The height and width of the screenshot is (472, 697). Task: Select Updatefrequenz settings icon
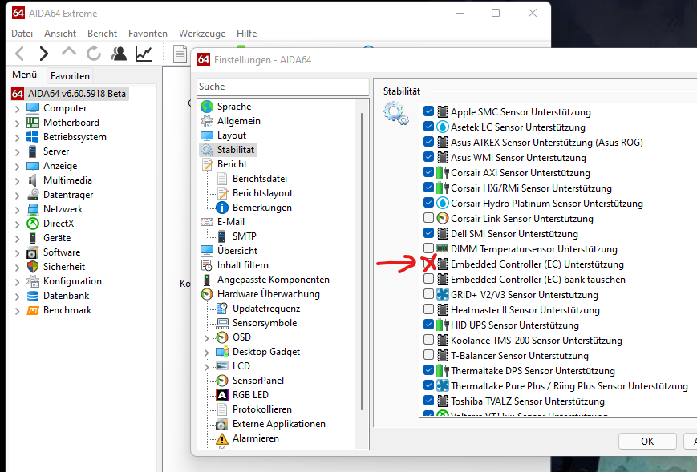[x=222, y=309]
